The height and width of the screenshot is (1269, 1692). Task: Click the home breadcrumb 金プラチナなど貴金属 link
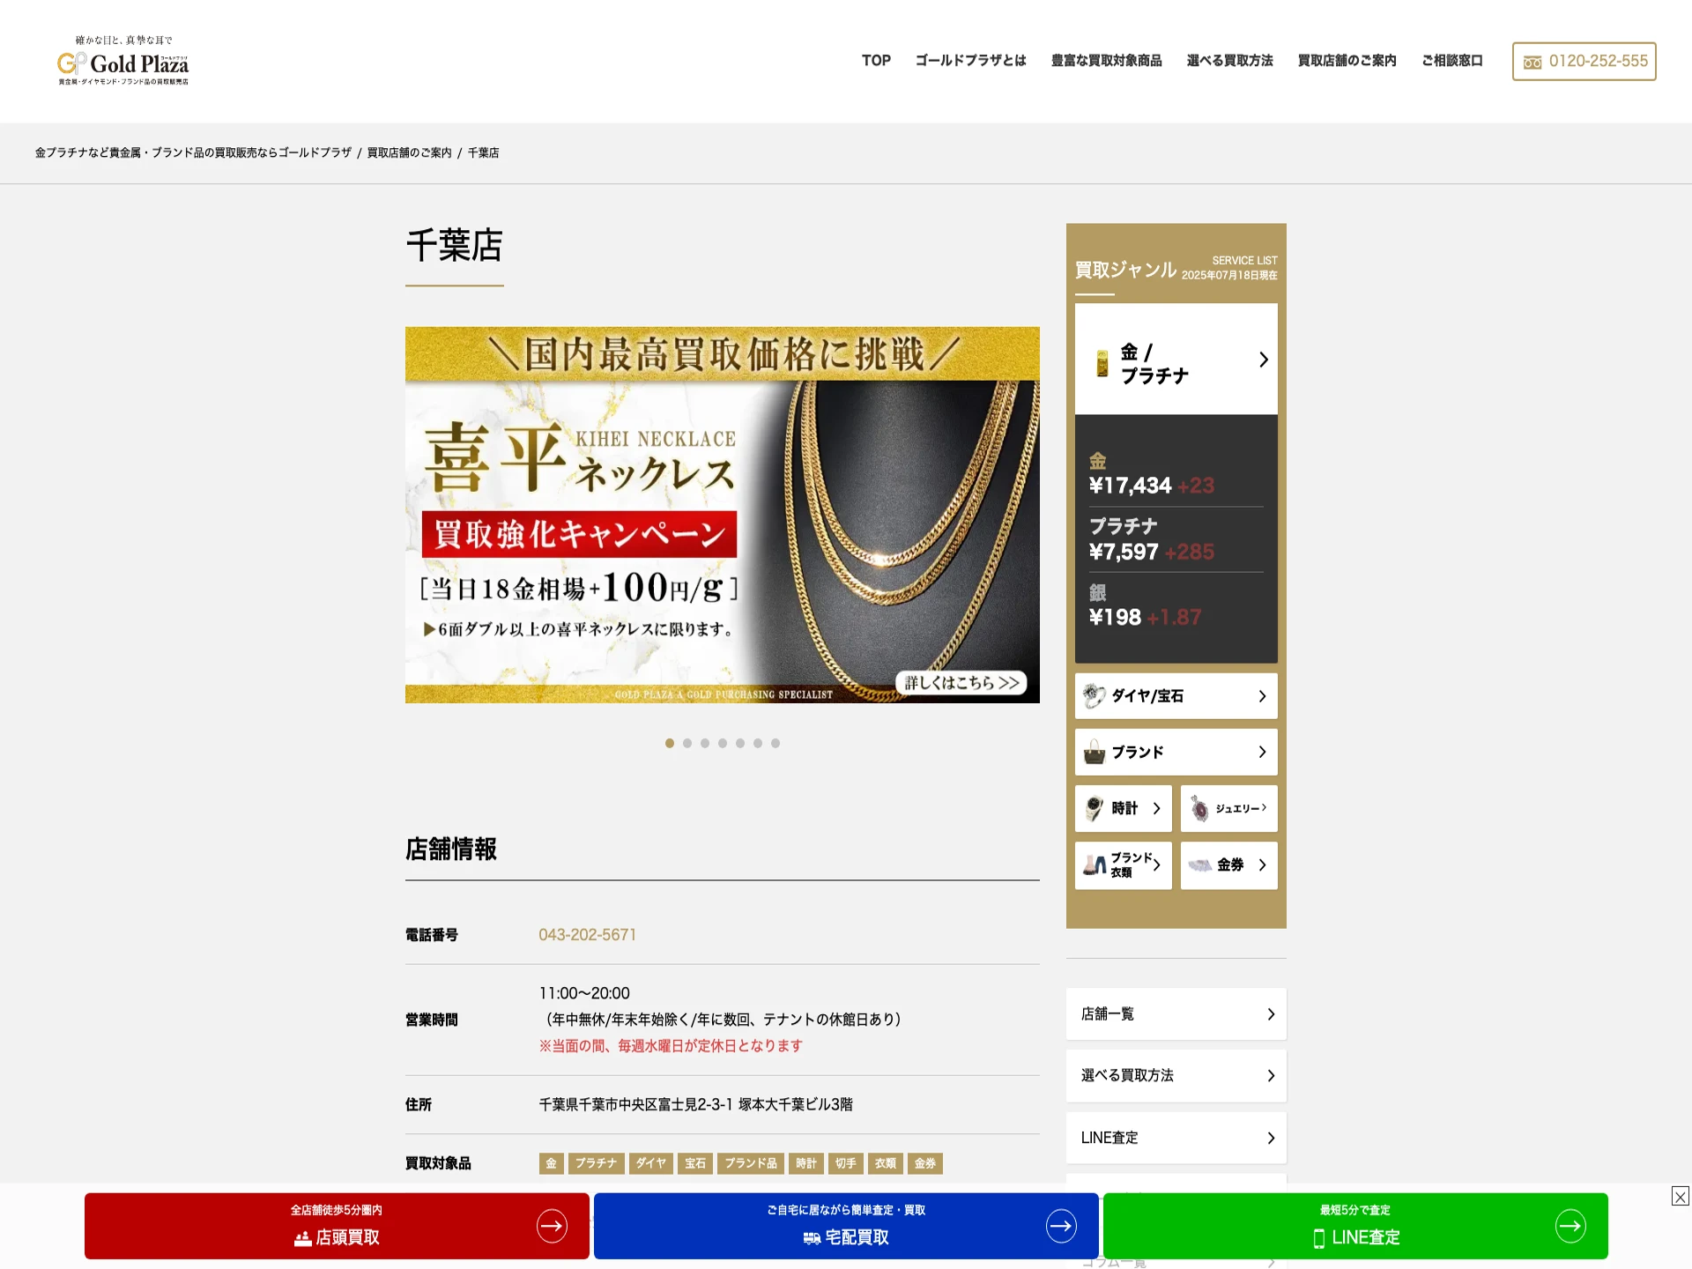[x=193, y=152]
